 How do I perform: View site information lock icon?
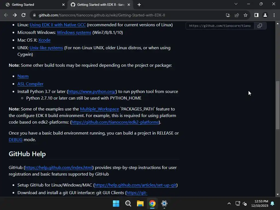(x=34, y=15)
